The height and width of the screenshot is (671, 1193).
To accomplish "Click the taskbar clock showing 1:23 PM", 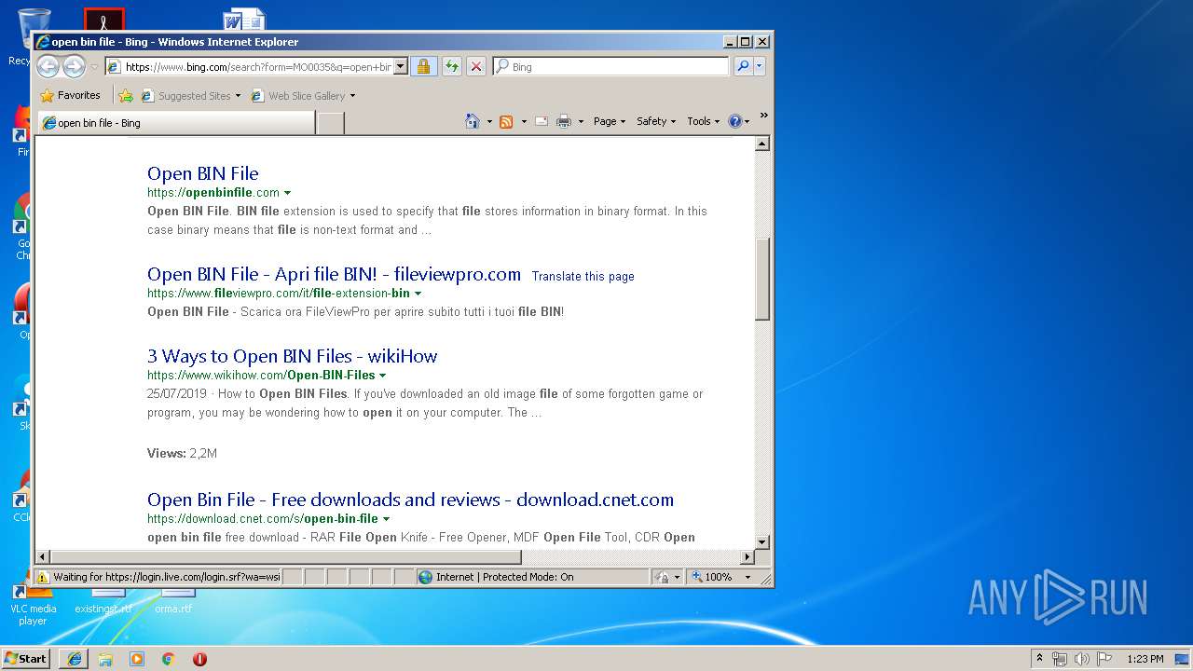I will (1145, 659).
